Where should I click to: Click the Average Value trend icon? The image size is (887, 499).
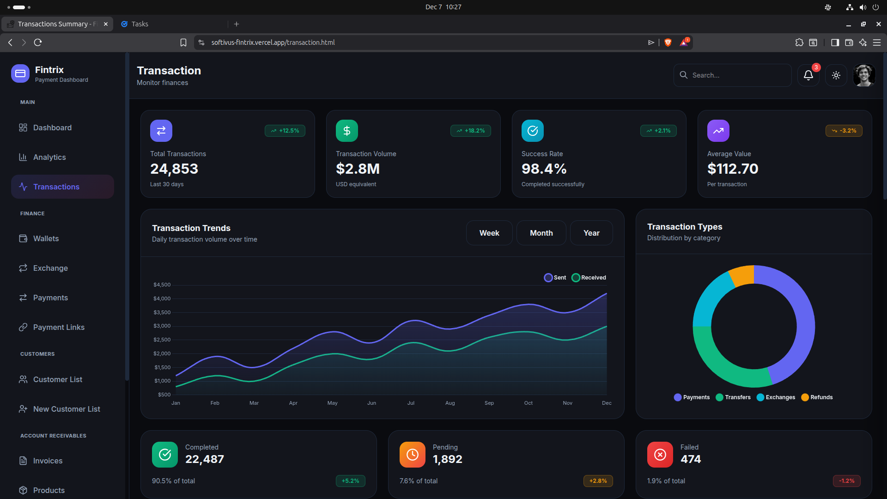(x=718, y=131)
